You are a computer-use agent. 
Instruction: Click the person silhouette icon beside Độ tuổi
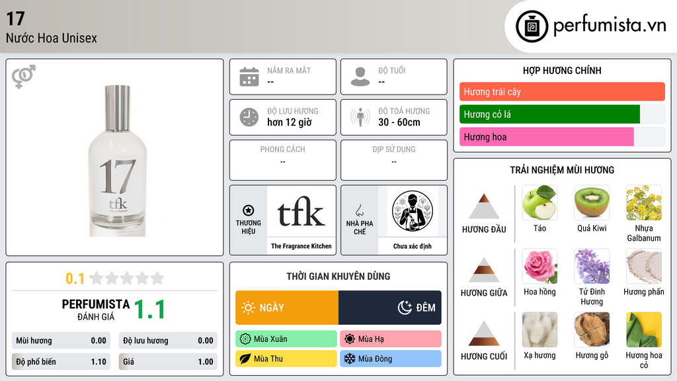tap(360, 77)
